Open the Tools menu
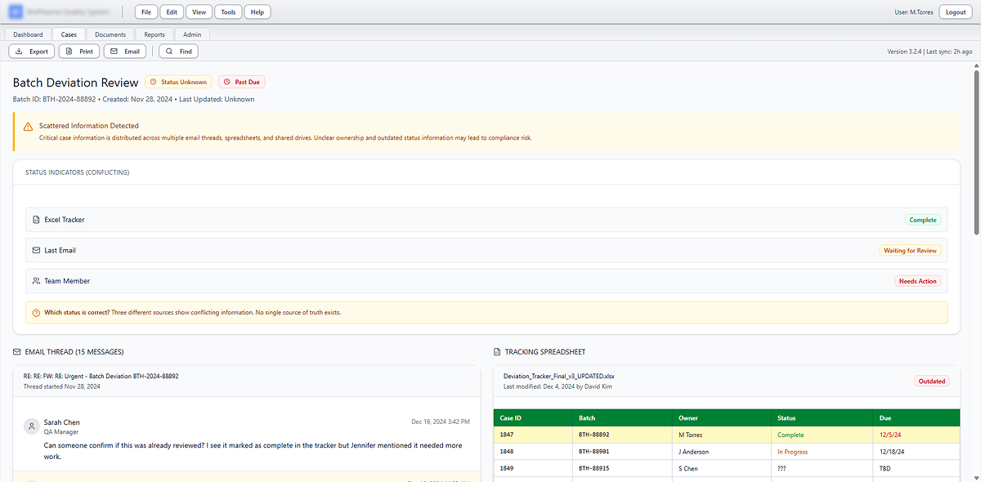981x482 pixels. pyautogui.click(x=228, y=12)
